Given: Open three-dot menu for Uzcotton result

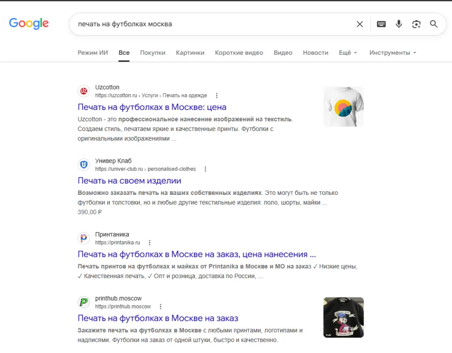Looking at the screenshot, I should (x=217, y=96).
